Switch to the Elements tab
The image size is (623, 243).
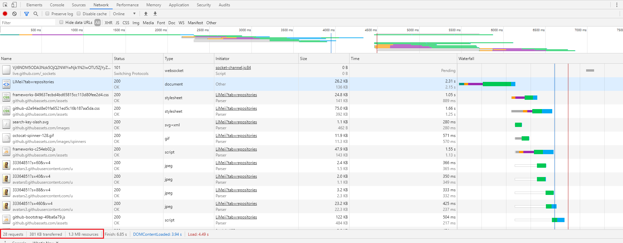click(x=34, y=5)
